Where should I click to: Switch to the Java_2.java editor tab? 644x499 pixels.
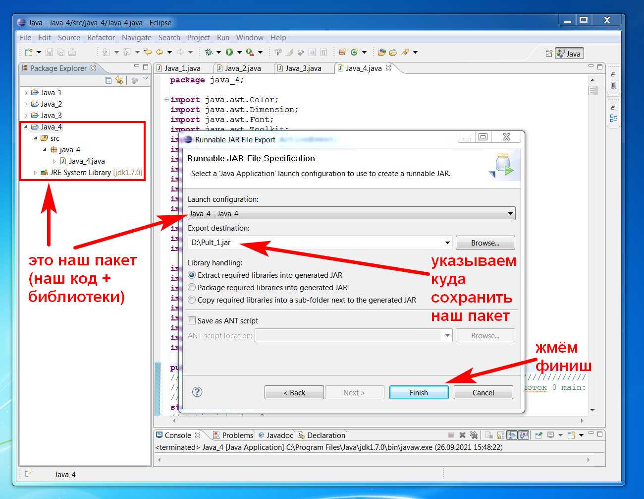click(242, 68)
